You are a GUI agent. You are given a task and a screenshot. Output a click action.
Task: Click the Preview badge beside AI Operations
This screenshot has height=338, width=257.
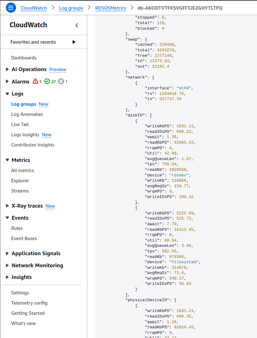click(58, 69)
